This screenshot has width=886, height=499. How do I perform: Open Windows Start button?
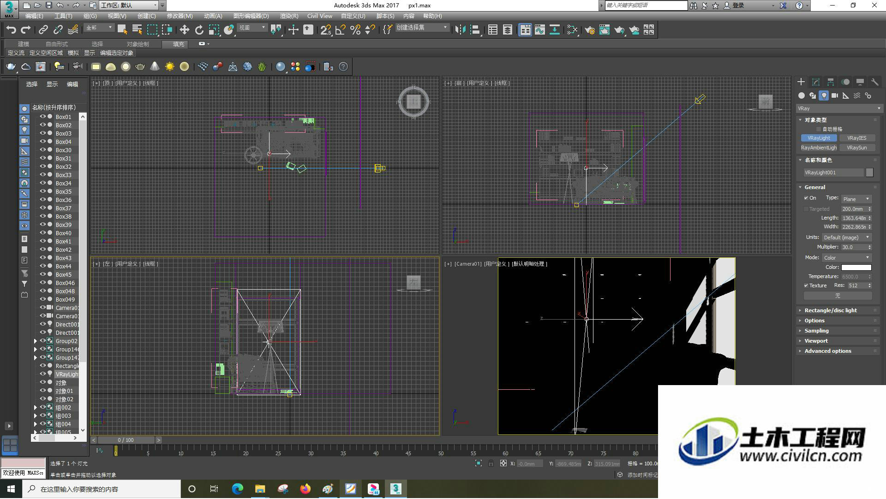pyautogui.click(x=11, y=489)
